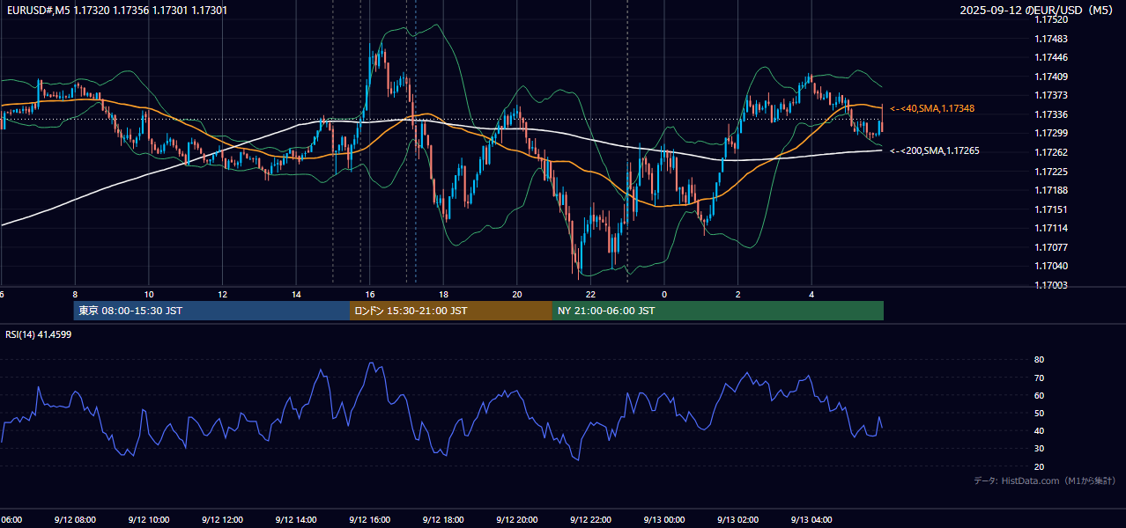
Task: Click the NY 21:00-06:00 JST session bar
Action: point(718,311)
